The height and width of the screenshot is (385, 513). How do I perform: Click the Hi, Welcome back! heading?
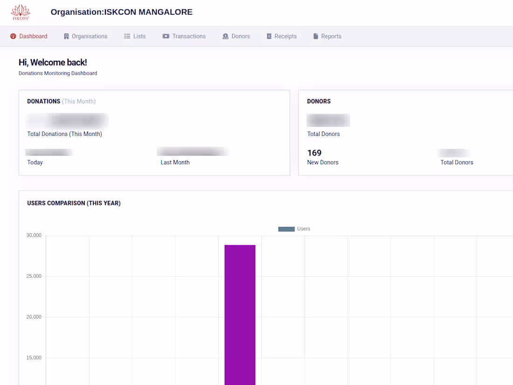[x=53, y=63]
